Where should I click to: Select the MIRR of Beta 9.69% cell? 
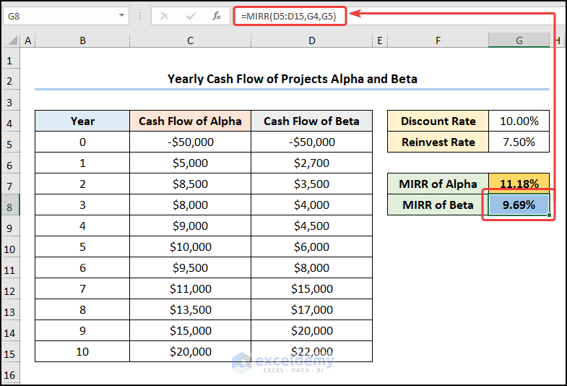(519, 205)
